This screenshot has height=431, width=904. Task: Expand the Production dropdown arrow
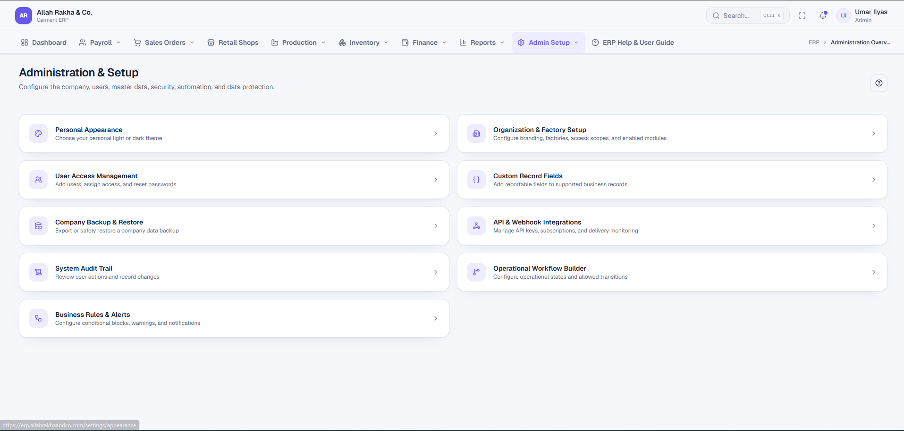(323, 42)
